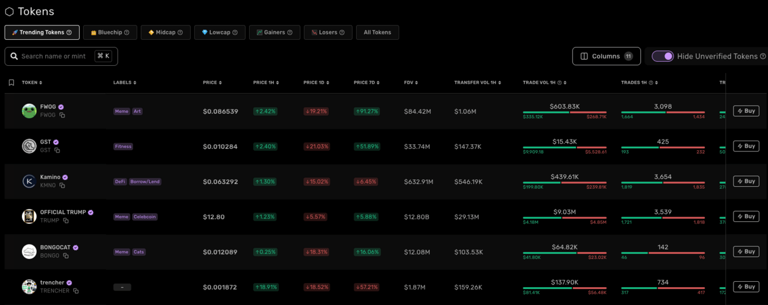Buy the FWOG token

point(746,111)
